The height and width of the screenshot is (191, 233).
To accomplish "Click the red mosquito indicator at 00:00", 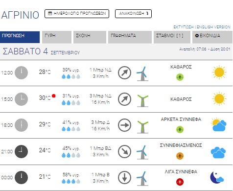I will (180, 182).
